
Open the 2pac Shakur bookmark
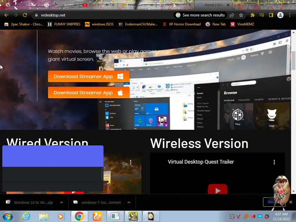pyautogui.click(x=24, y=24)
